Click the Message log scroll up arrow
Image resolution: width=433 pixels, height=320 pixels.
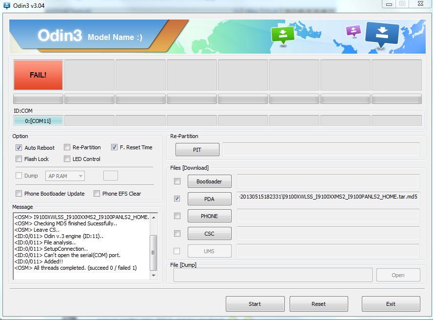(154, 218)
